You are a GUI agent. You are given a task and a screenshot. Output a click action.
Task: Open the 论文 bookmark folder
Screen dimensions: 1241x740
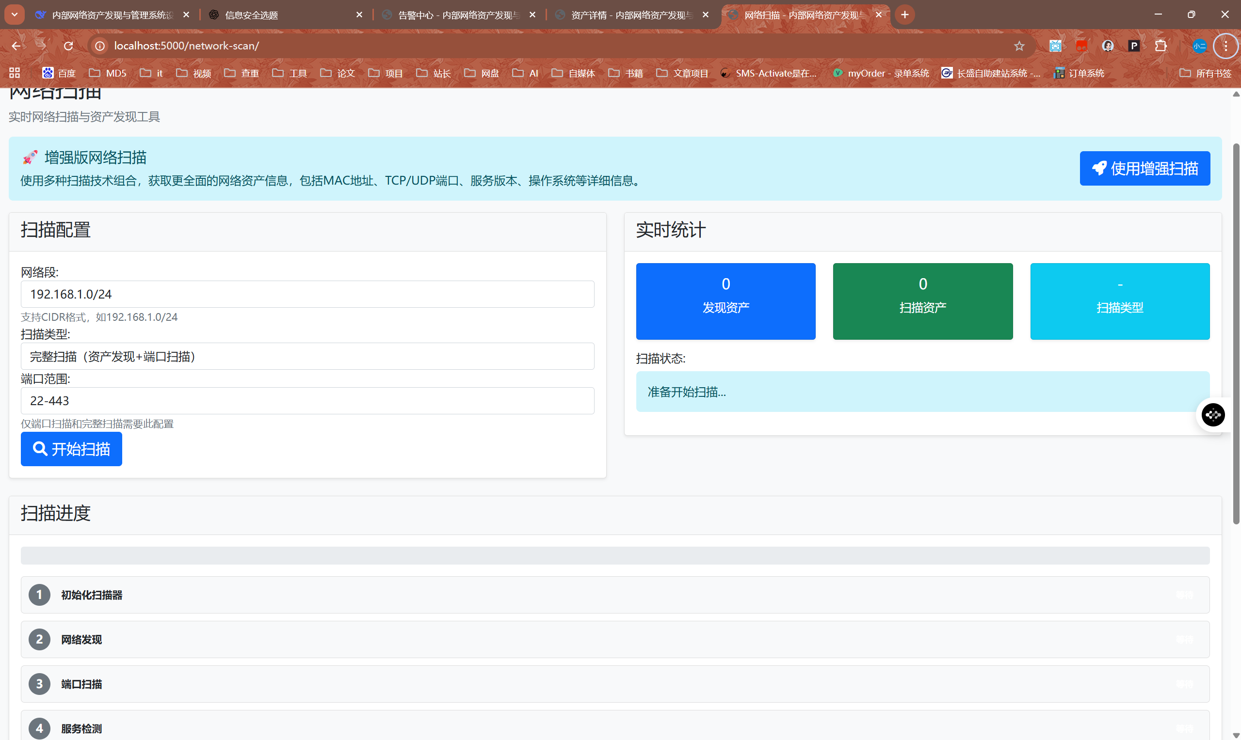[x=338, y=73]
